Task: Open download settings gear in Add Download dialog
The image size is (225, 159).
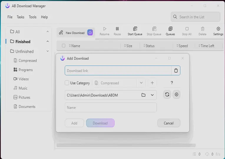Action: point(176,95)
